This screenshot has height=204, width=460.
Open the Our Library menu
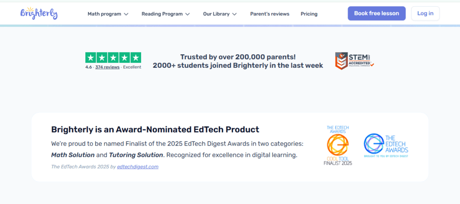(x=216, y=14)
